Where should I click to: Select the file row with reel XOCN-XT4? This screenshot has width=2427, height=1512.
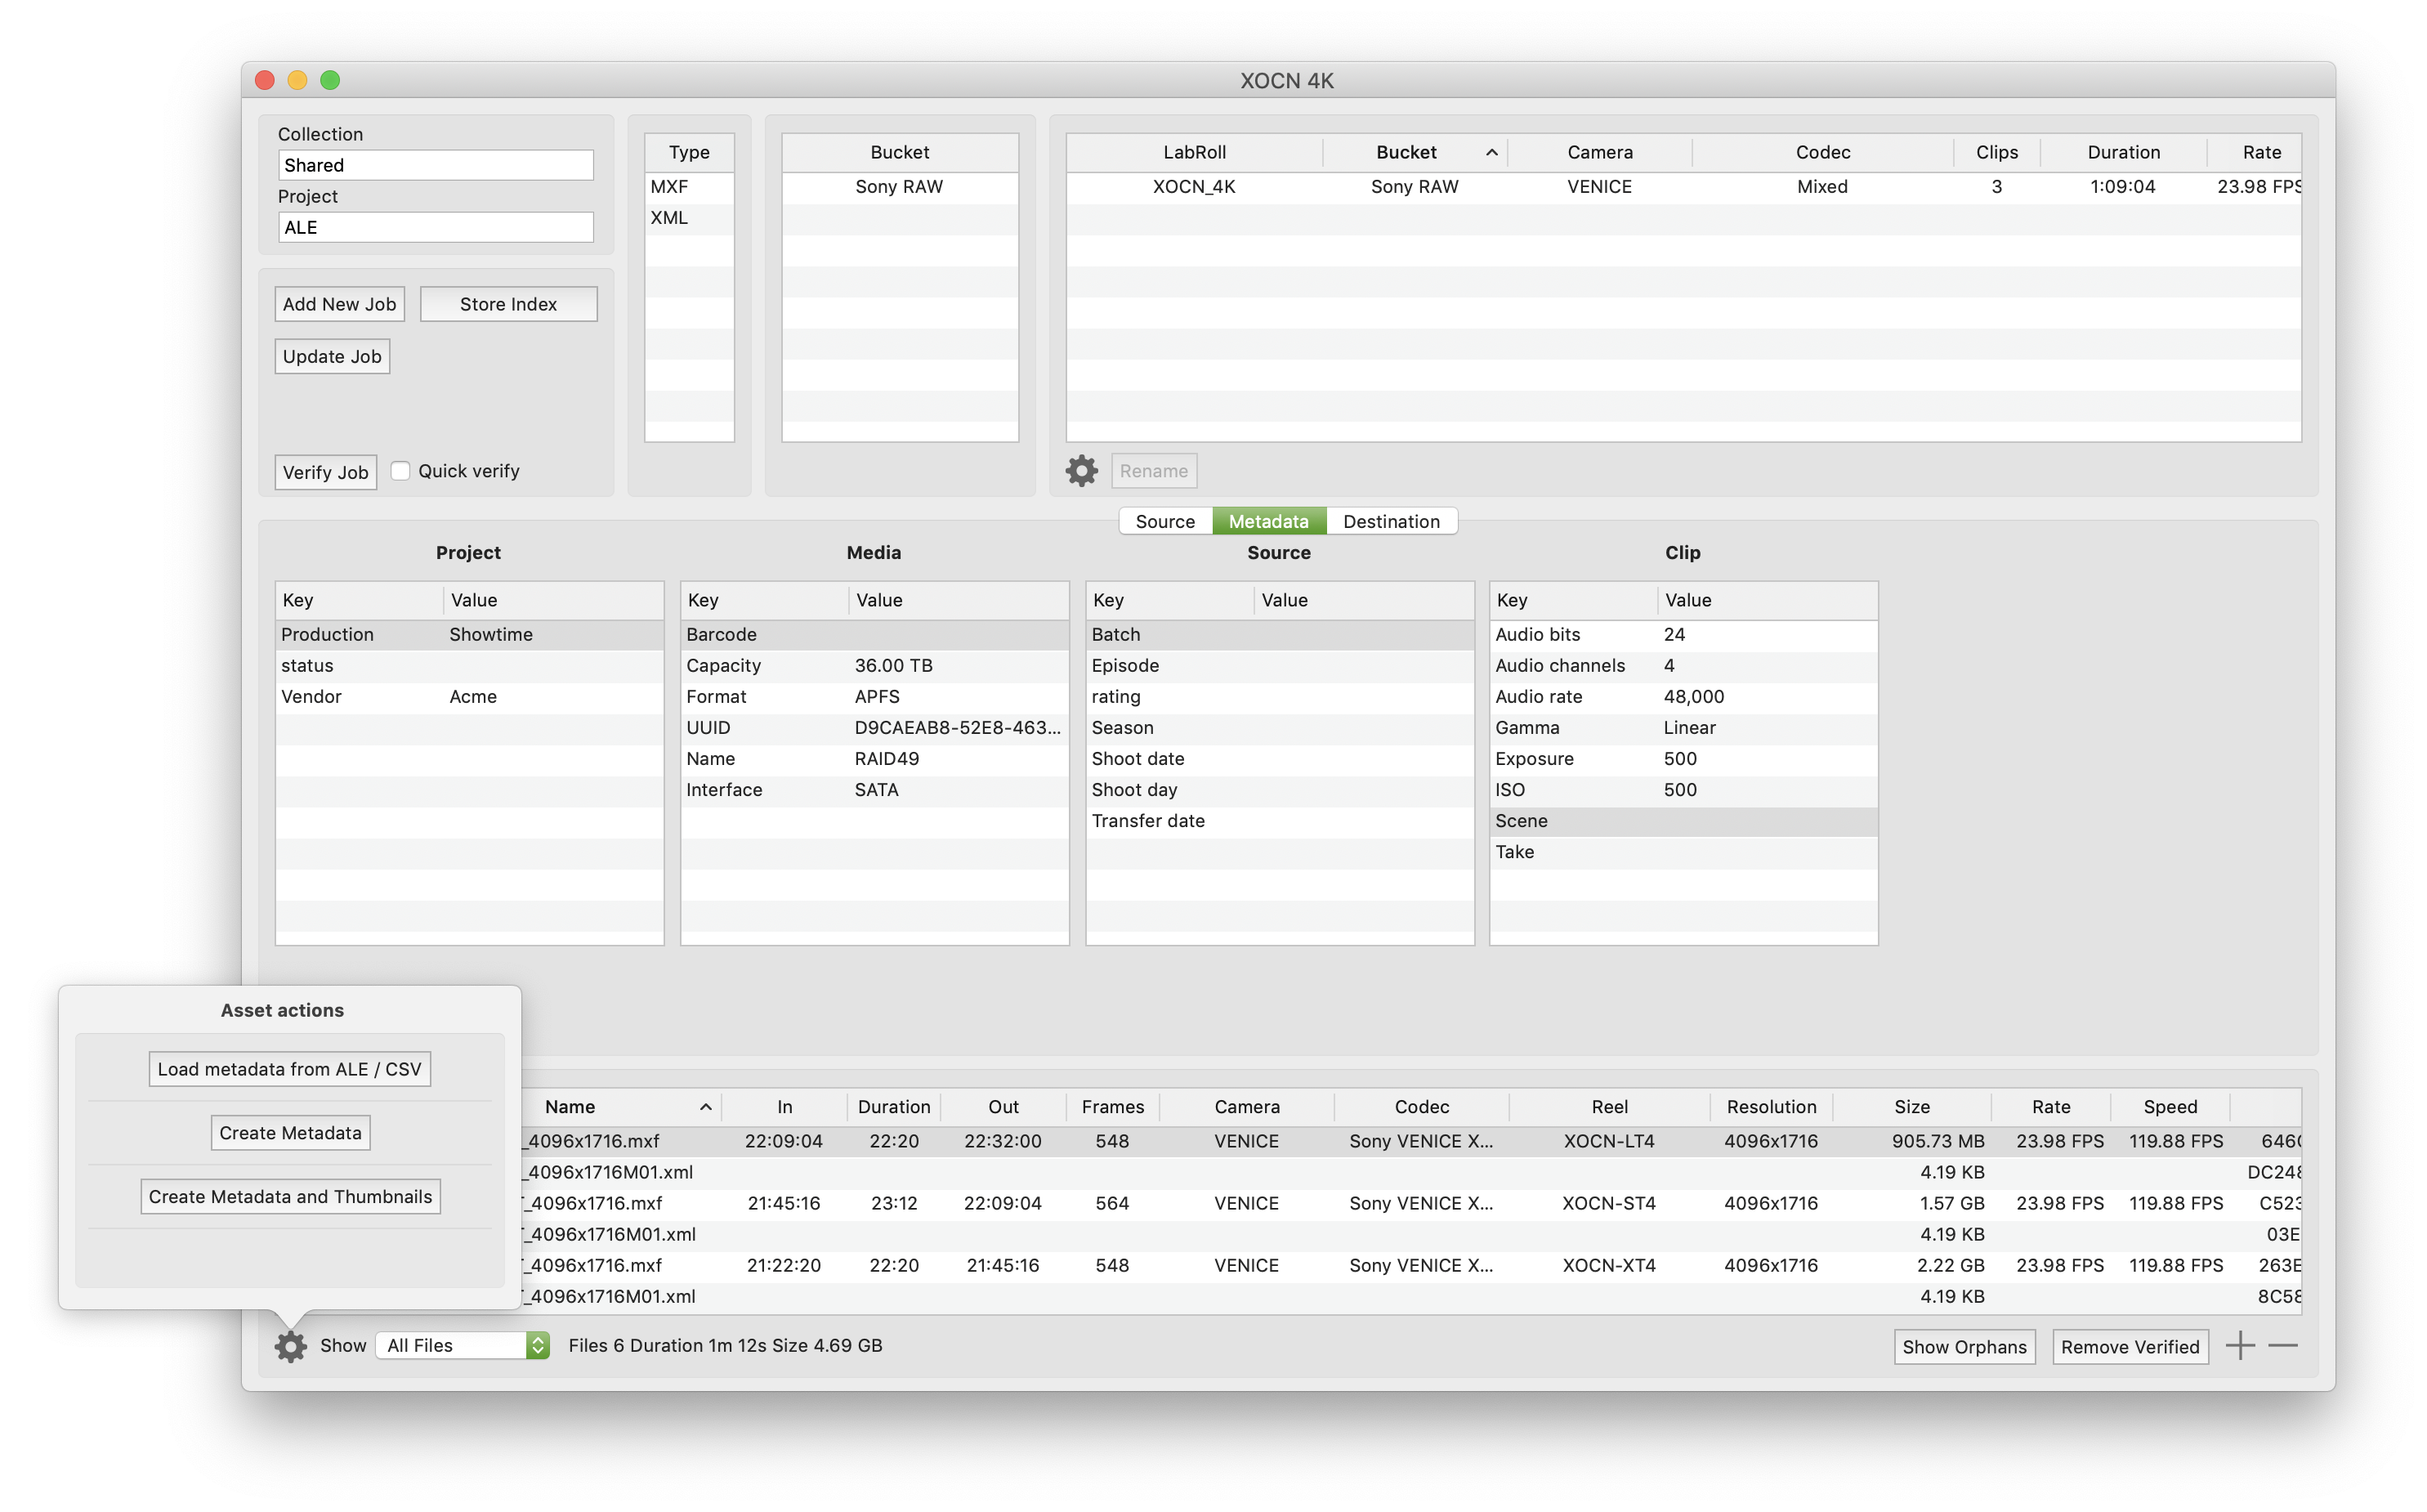(1411, 1265)
